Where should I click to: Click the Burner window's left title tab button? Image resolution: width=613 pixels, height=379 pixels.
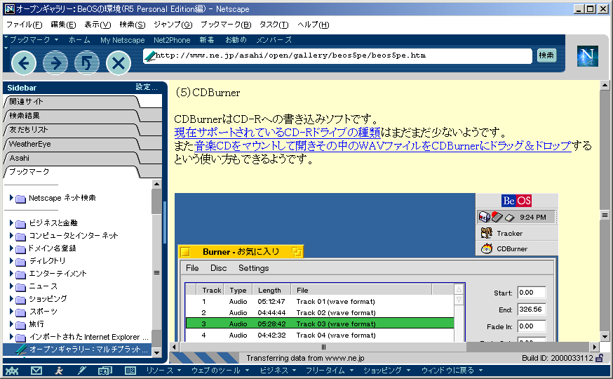(185, 252)
